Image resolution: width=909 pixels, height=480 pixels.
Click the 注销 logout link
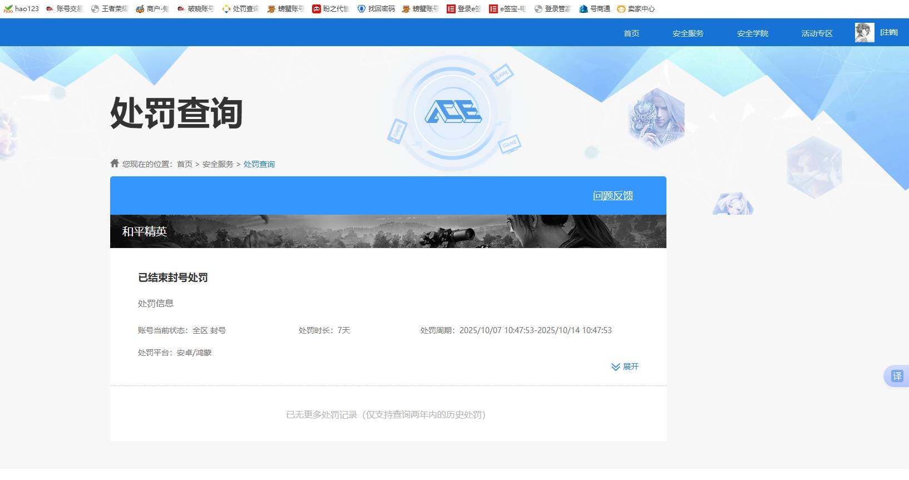[889, 32]
